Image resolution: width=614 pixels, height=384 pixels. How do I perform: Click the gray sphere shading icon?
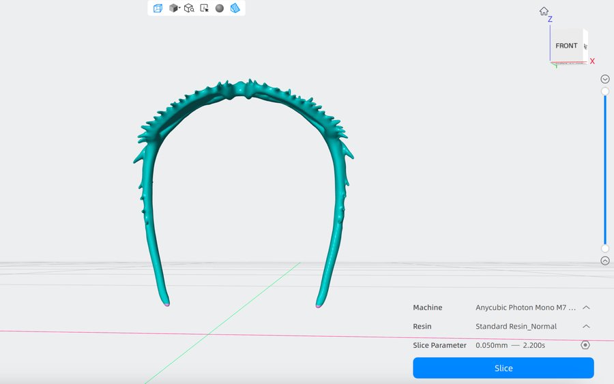point(220,8)
